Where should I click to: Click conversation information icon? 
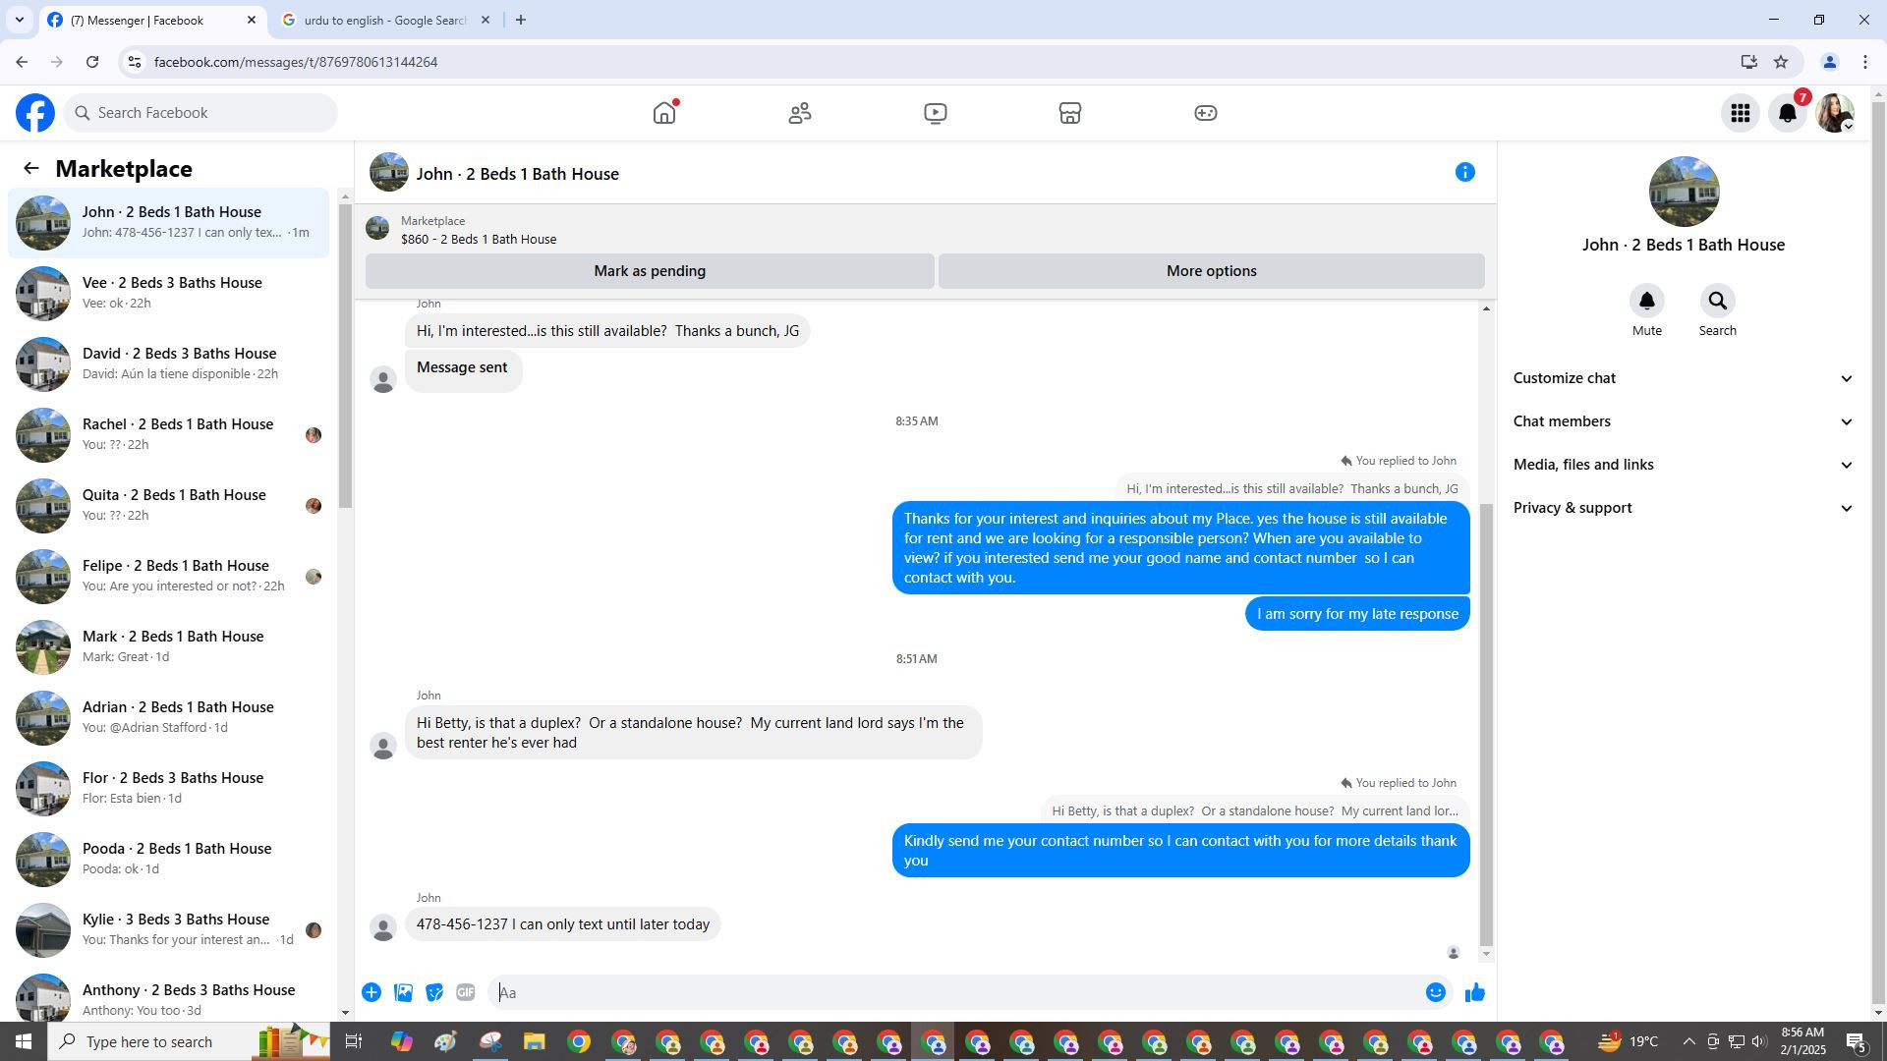[1464, 173]
